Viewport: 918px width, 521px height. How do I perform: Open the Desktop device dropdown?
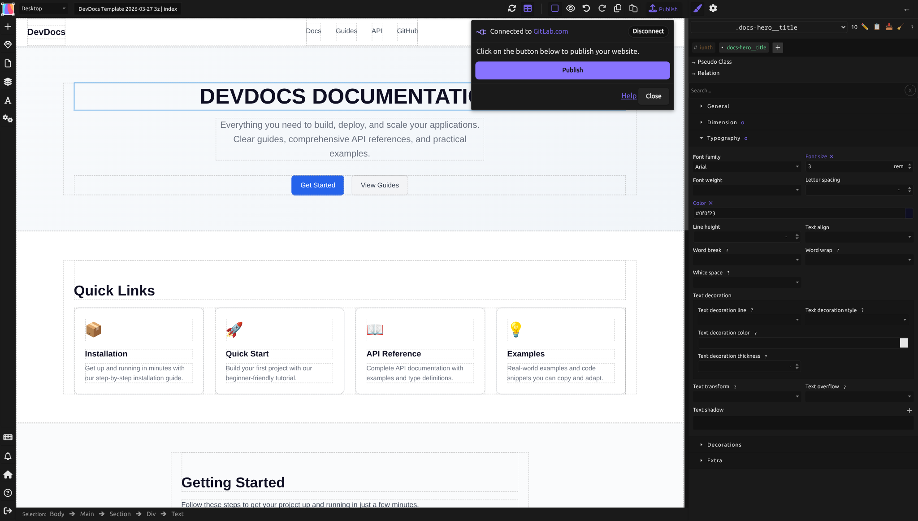click(x=43, y=8)
